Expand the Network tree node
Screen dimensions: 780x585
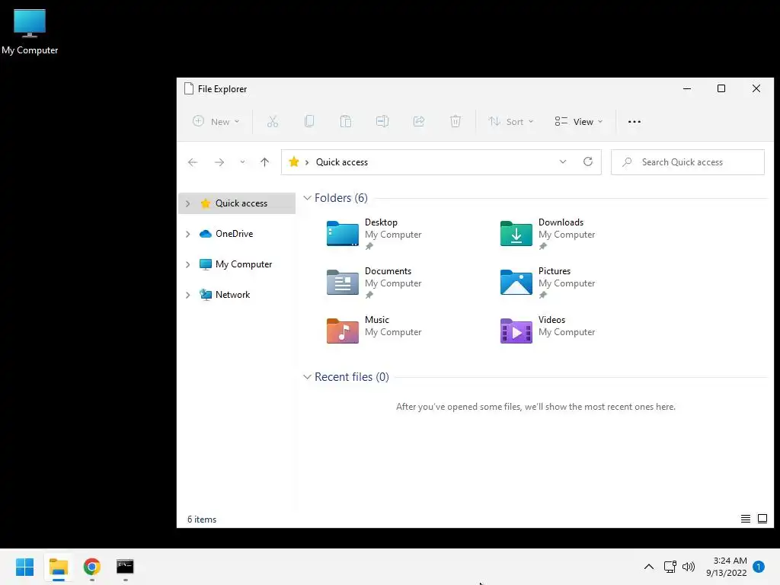187,295
